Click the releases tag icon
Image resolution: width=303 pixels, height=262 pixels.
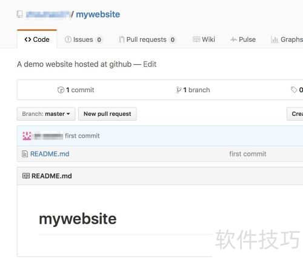[x=294, y=90]
